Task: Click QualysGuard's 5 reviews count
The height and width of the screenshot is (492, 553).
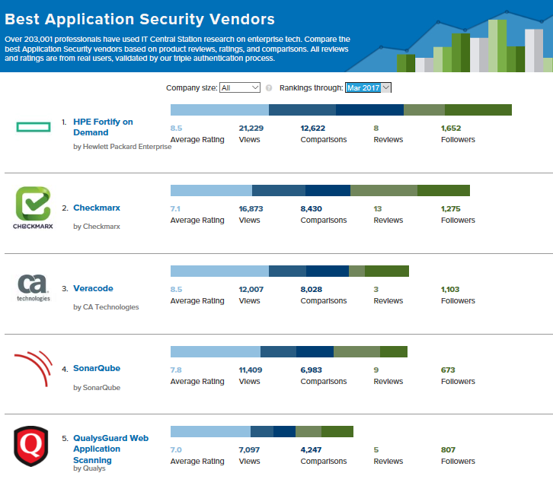Action: (376, 450)
